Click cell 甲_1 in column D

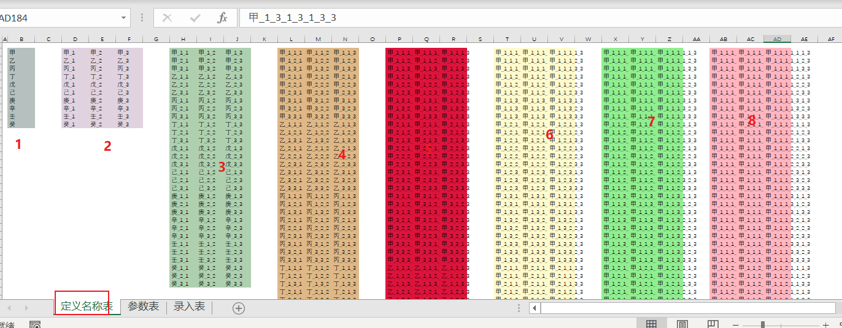75,53
